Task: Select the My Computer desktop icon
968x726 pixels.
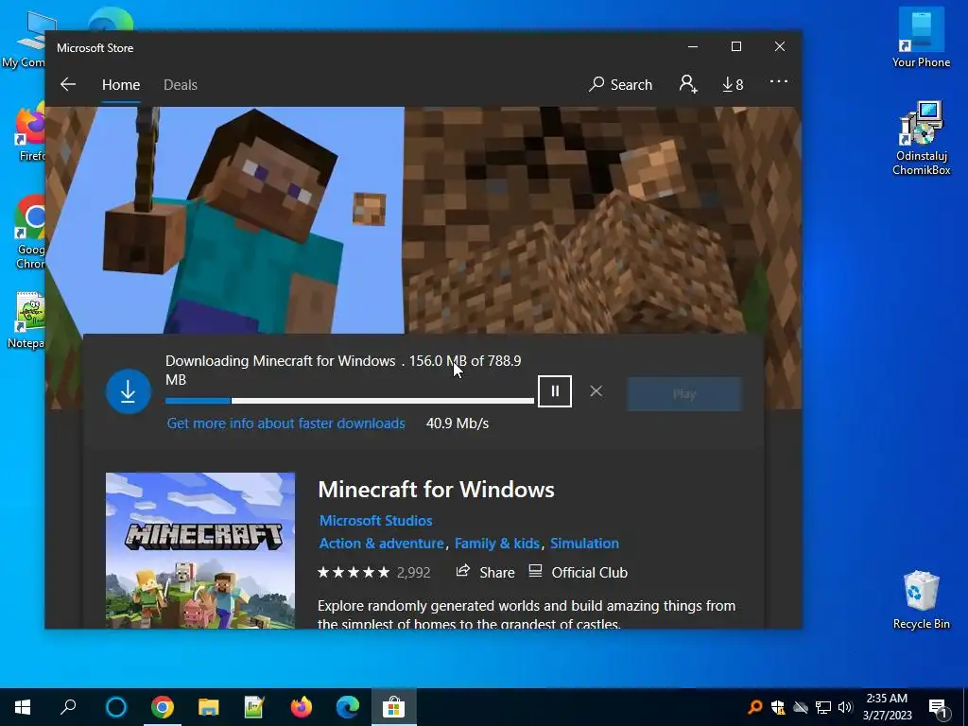Action: click(25, 39)
